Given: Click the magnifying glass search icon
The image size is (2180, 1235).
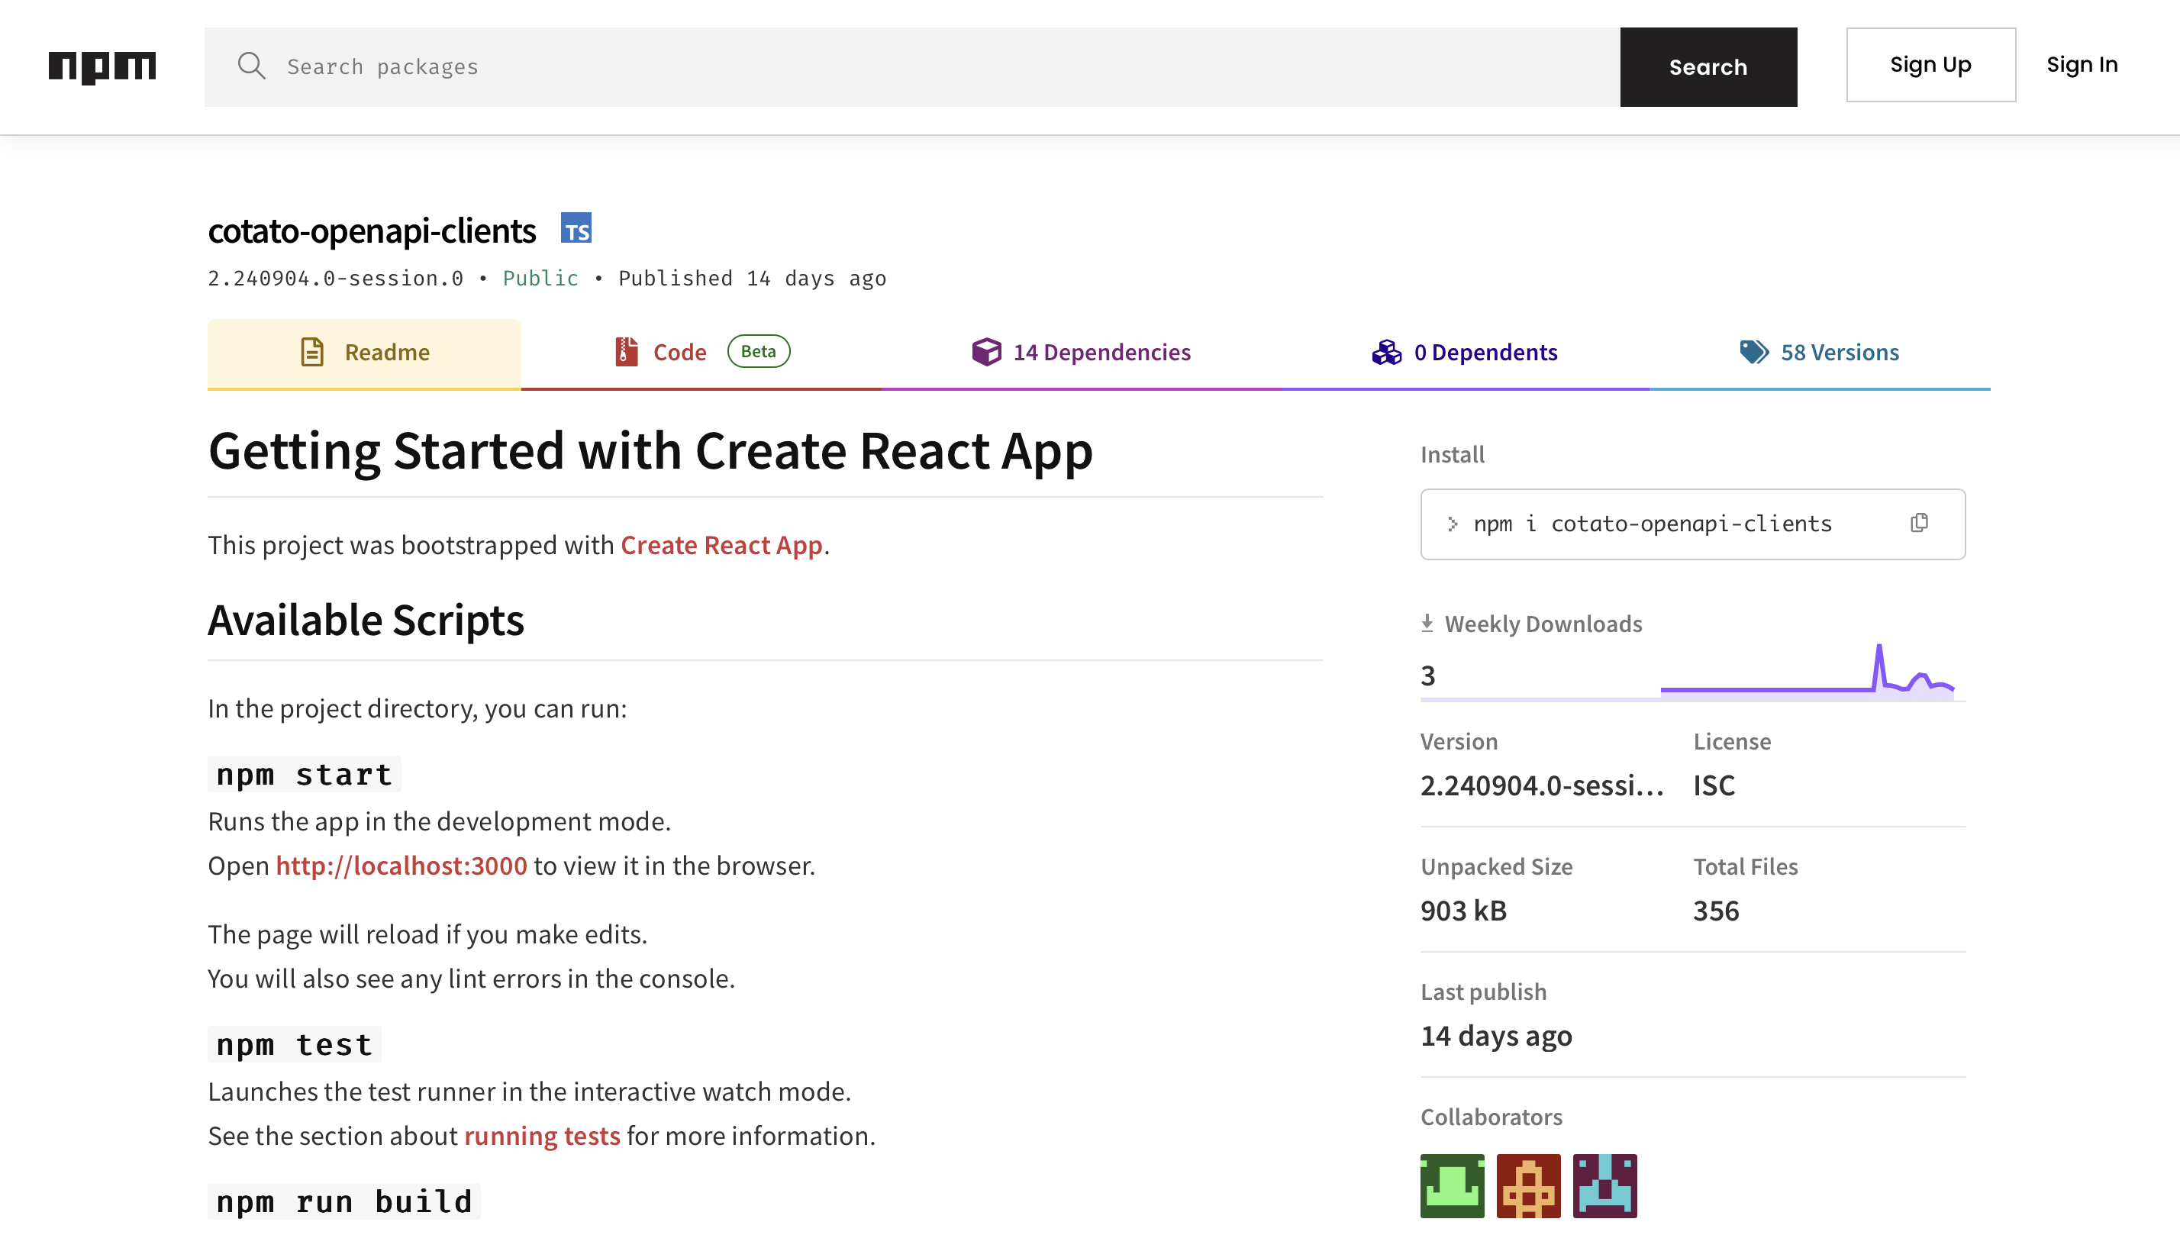Looking at the screenshot, I should pyautogui.click(x=251, y=66).
